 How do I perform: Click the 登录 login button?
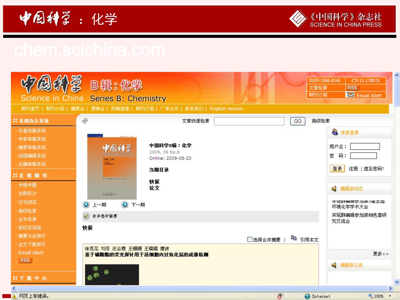pos(337,169)
